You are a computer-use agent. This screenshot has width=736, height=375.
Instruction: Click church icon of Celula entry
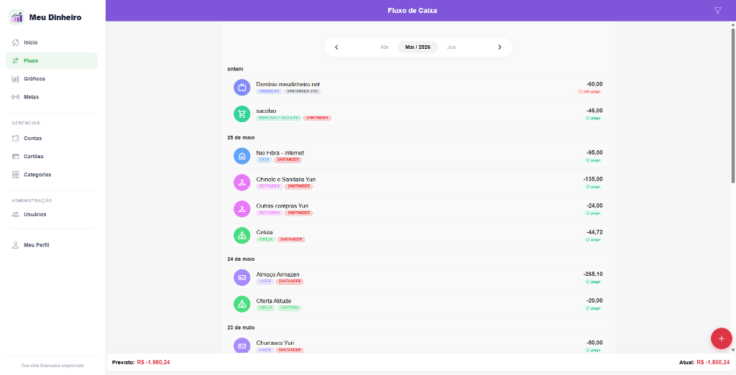241,235
